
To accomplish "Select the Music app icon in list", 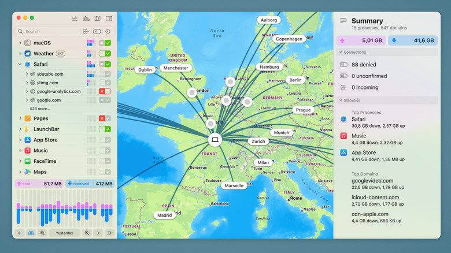I will pyautogui.click(x=28, y=150).
